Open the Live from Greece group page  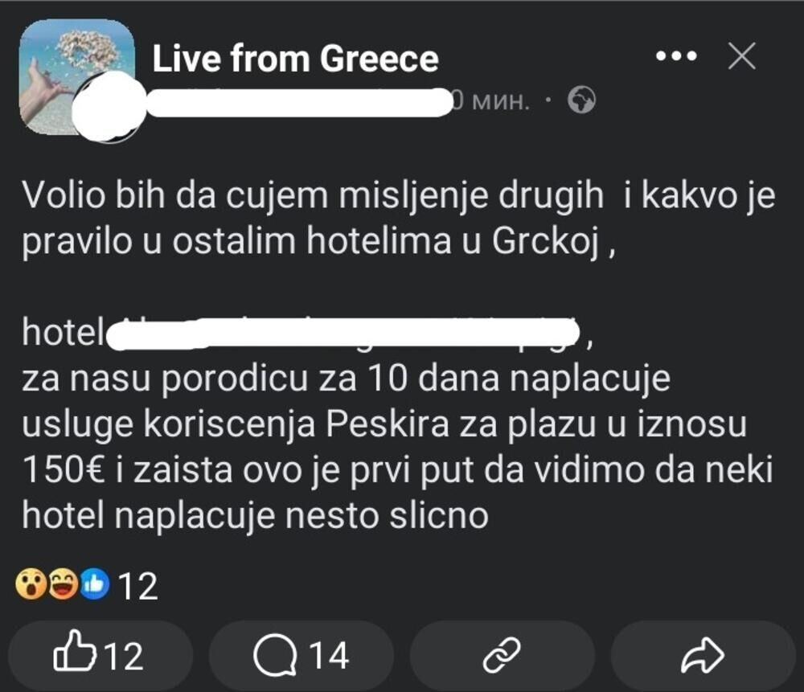pyautogui.click(x=296, y=57)
